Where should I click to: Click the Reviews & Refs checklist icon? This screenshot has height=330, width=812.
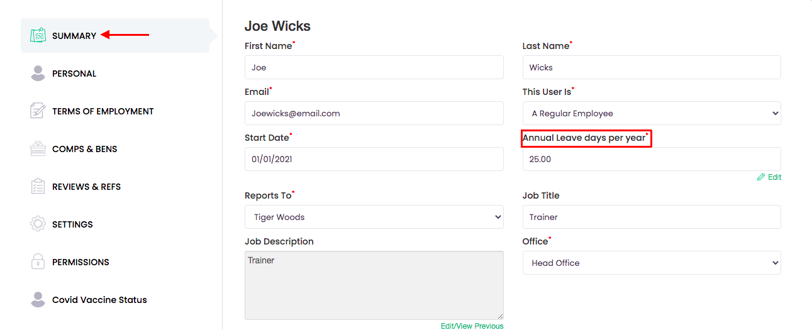38,187
